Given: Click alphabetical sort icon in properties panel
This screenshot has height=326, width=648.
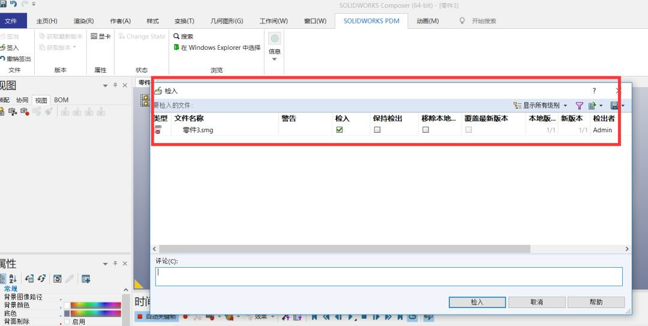Looking at the screenshot, I should tap(13, 279).
